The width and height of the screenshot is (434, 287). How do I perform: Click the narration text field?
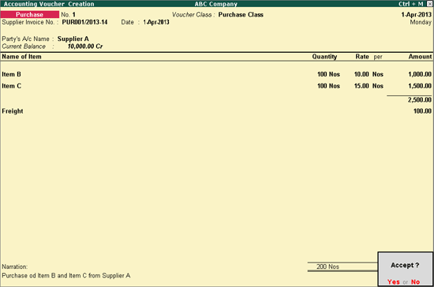(66, 276)
